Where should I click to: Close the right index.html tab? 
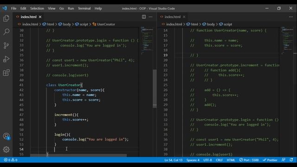(x=184, y=17)
